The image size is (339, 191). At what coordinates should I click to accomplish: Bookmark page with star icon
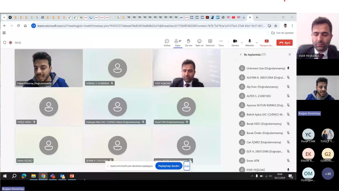coord(276,26)
